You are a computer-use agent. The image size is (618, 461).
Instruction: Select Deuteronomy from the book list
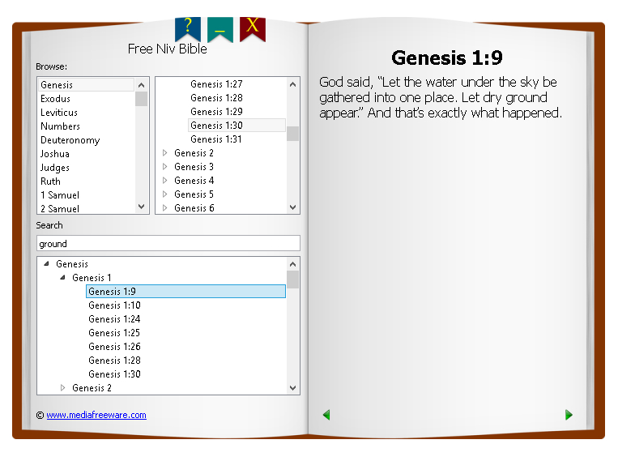70,140
